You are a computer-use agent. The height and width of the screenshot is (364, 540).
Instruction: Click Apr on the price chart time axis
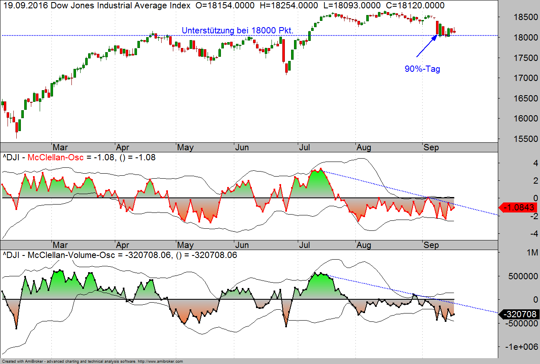click(122, 147)
